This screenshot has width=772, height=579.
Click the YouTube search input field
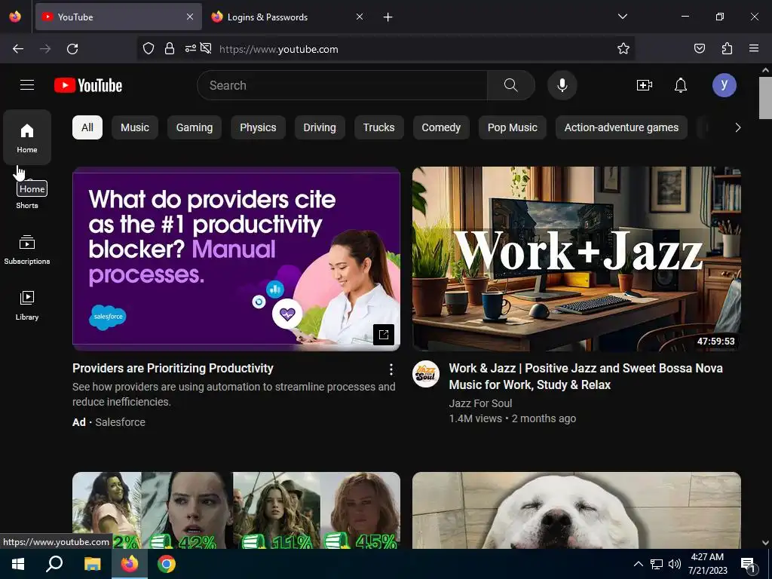click(x=342, y=85)
